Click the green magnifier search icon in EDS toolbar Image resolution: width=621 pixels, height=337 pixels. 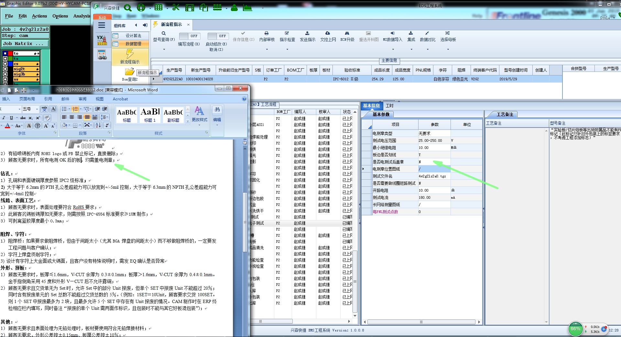point(128,7)
